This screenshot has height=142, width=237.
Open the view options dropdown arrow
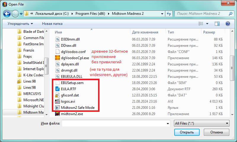pyautogui.click(x=207, y=24)
